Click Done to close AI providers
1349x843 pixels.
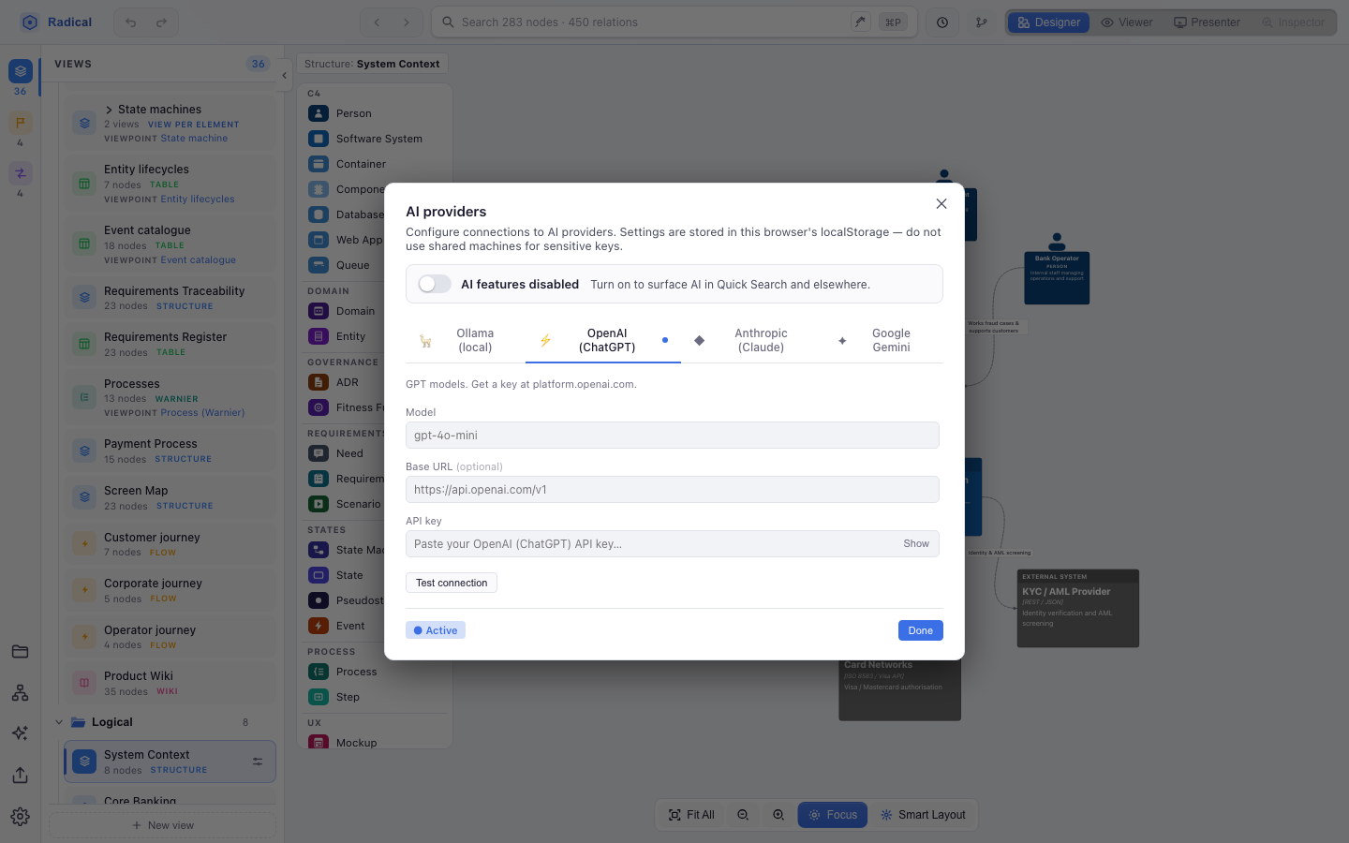(x=920, y=630)
